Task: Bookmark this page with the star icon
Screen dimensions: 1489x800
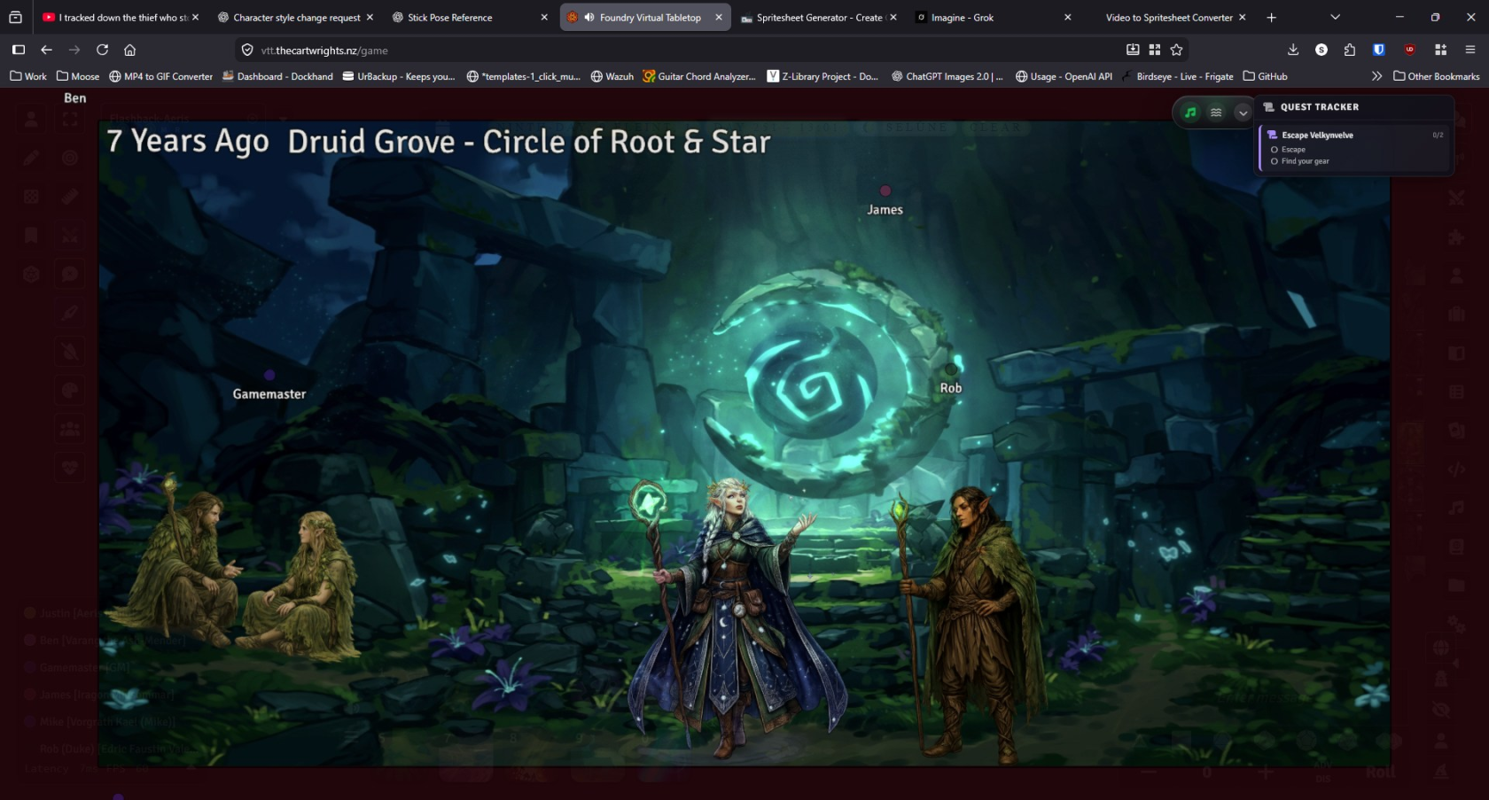Action: coord(1177,50)
